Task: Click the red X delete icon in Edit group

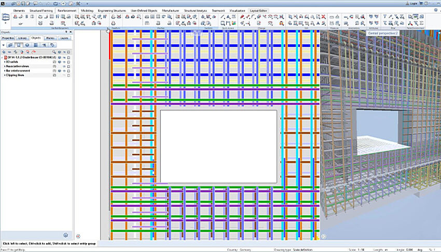Action: click(x=324, y=17)
